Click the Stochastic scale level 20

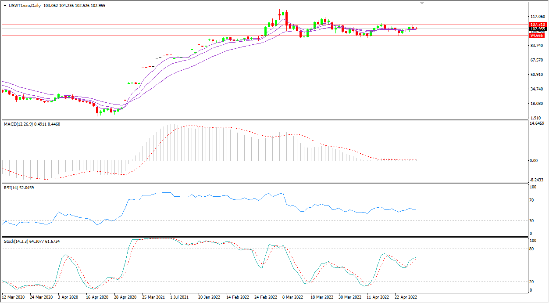click(x=533, y=282)
